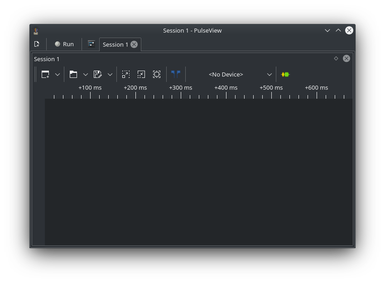Open the <No Device> device selector
The width and height of the screenshot is (385, 283).
[240, 74]
